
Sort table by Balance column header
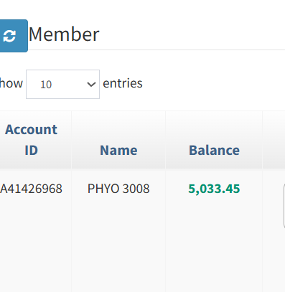214,150
